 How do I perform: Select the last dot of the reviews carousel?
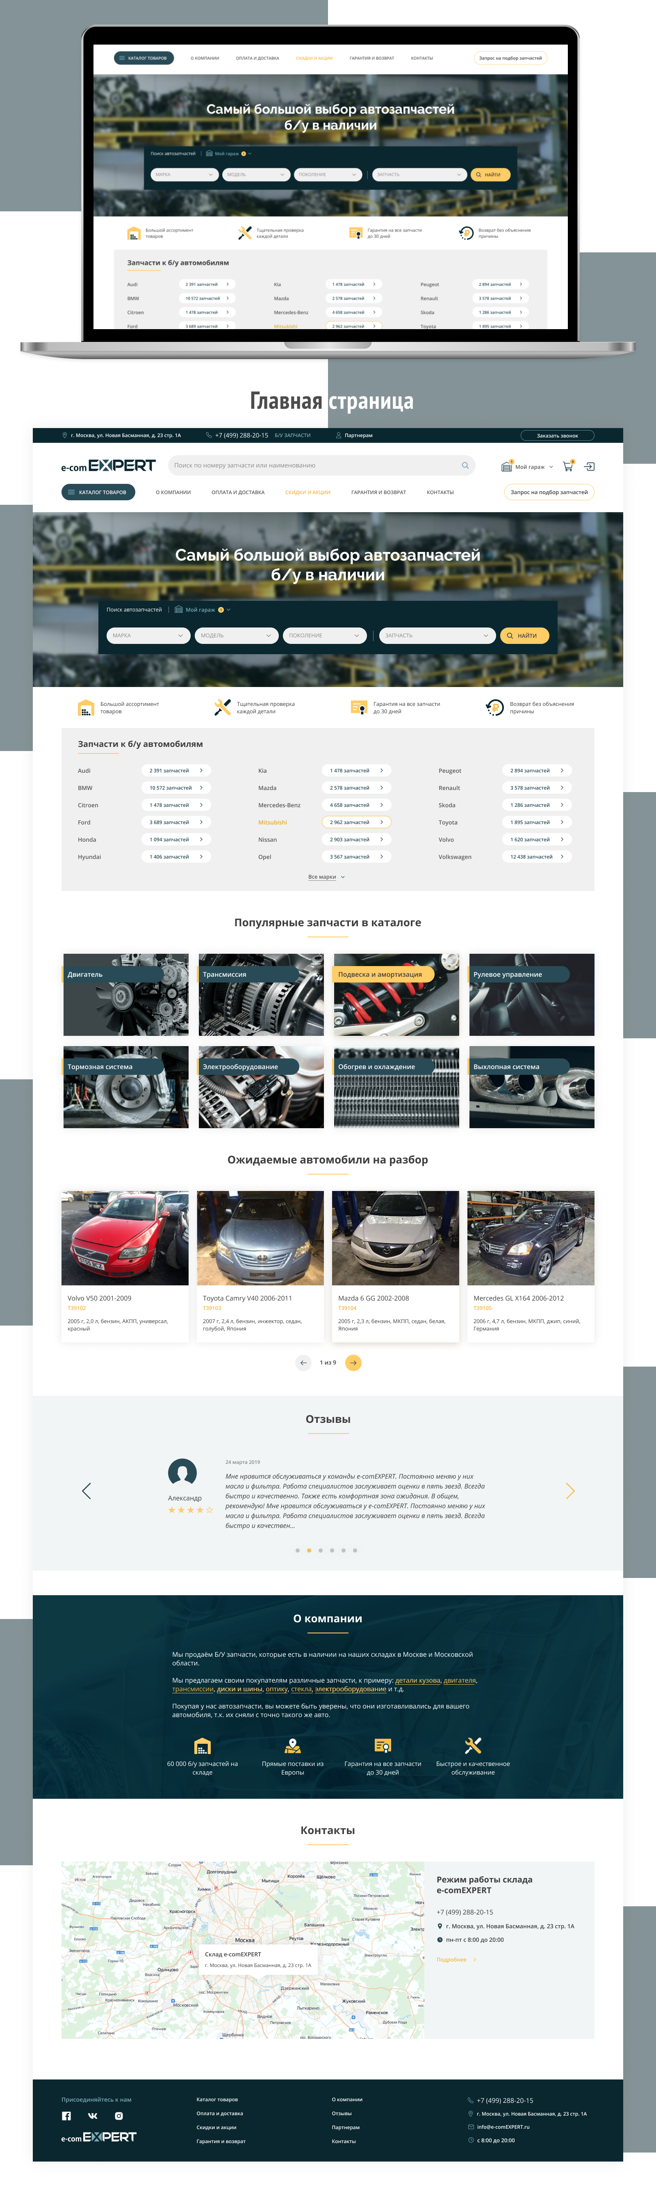tap(355, 1550)
